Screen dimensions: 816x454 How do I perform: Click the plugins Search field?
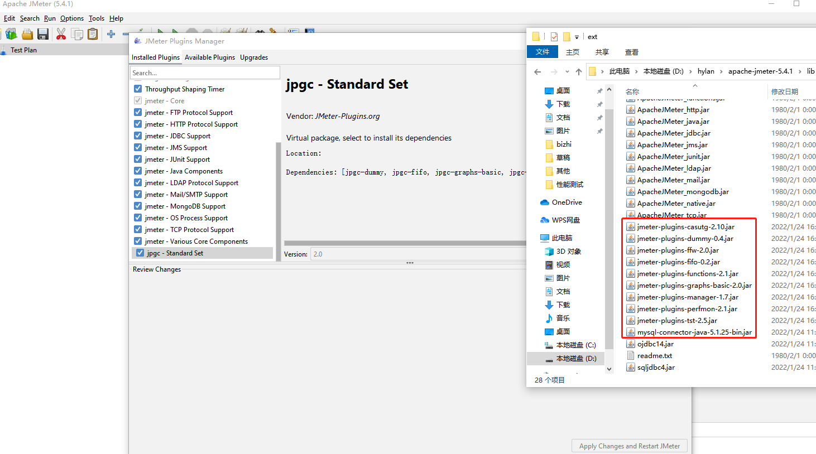pos(205,73)
